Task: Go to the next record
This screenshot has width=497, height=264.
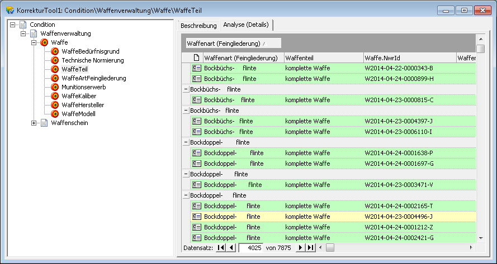Action: pos(300,247)
